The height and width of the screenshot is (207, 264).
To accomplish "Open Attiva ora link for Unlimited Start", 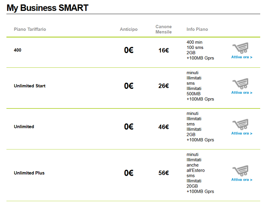I will pyautogui.click(x=242, y=93).
